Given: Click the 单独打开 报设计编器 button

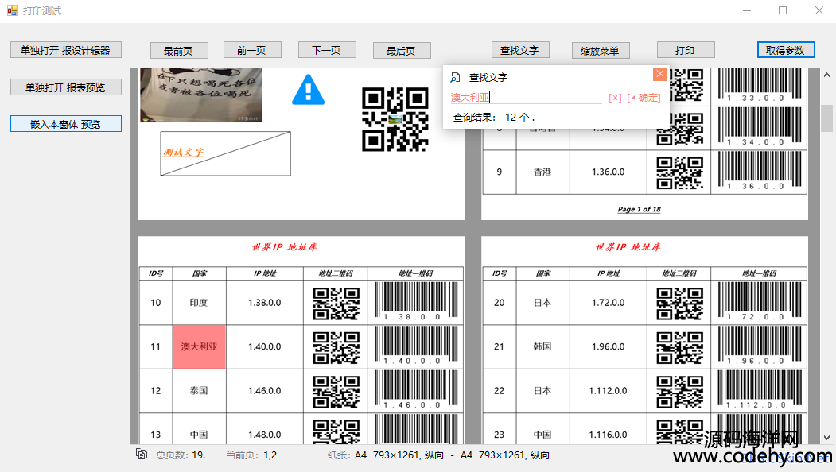Looking at the screenshot, I should point(65,50).
